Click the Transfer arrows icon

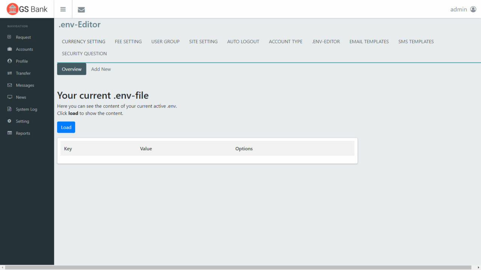[9, 73]
